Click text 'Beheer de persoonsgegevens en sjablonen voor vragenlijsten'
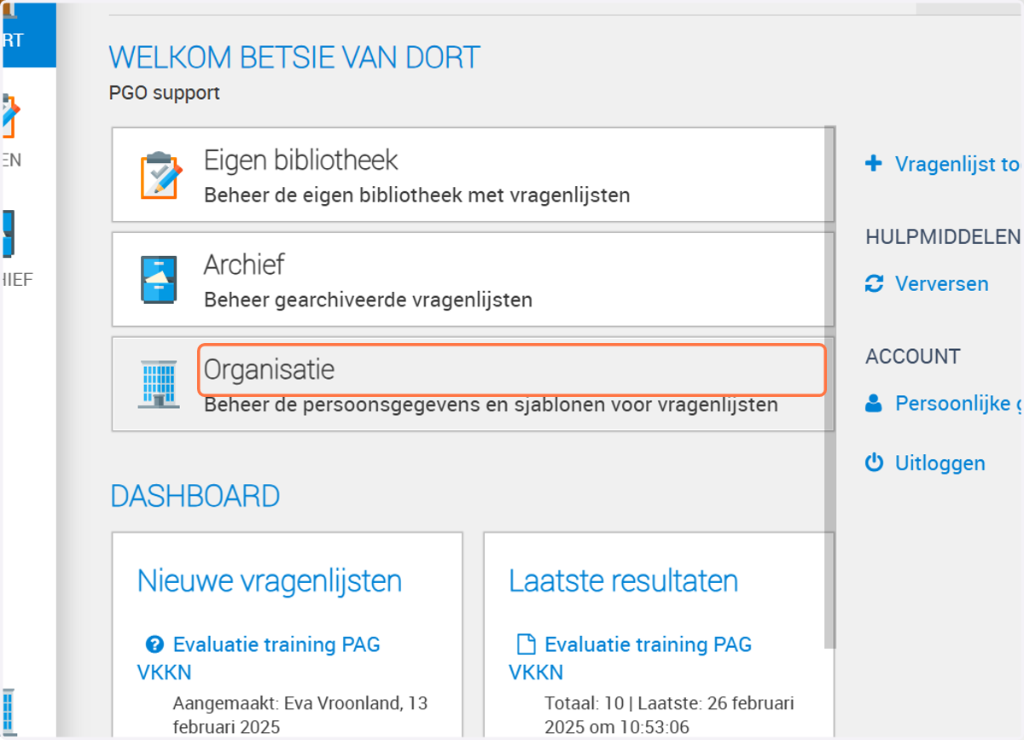The height and width of the screenshot is (740, 1024). tap(492, 405)
